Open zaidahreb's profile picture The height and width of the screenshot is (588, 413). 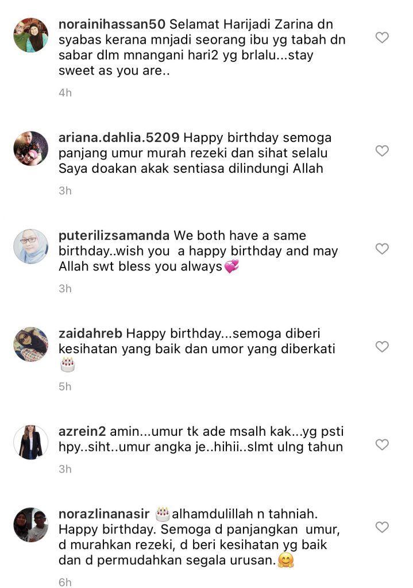click(x=31, y=345)
